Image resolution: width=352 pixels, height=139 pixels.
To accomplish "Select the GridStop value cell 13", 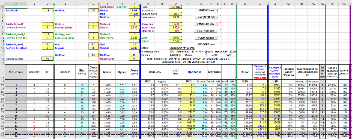I will [x=94, y=55].
